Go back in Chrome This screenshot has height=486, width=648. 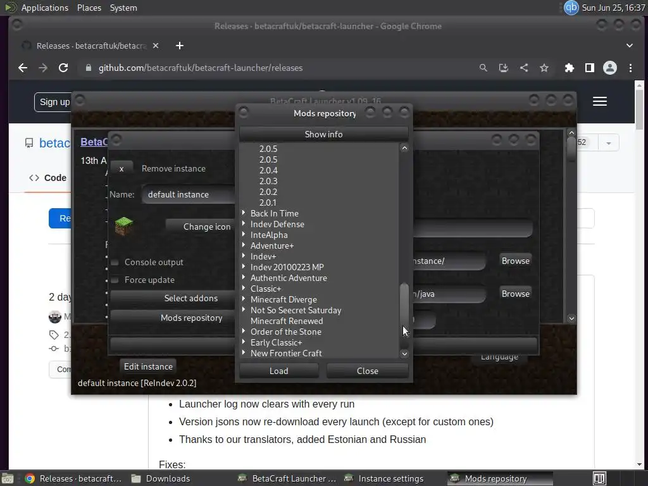coord(23,68)
